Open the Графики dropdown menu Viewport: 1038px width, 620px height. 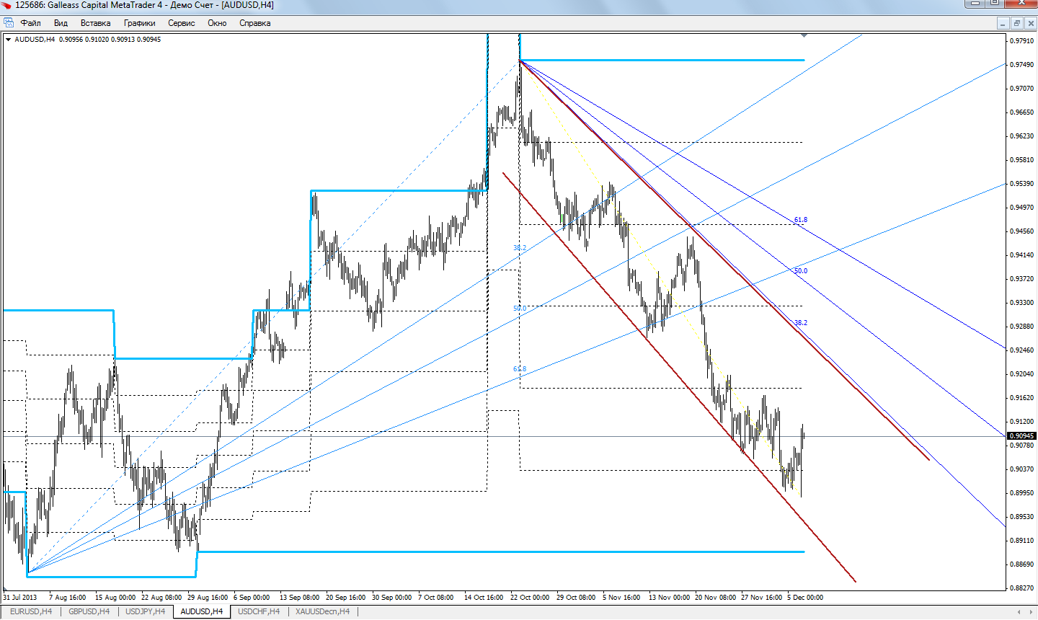(139, 23)
